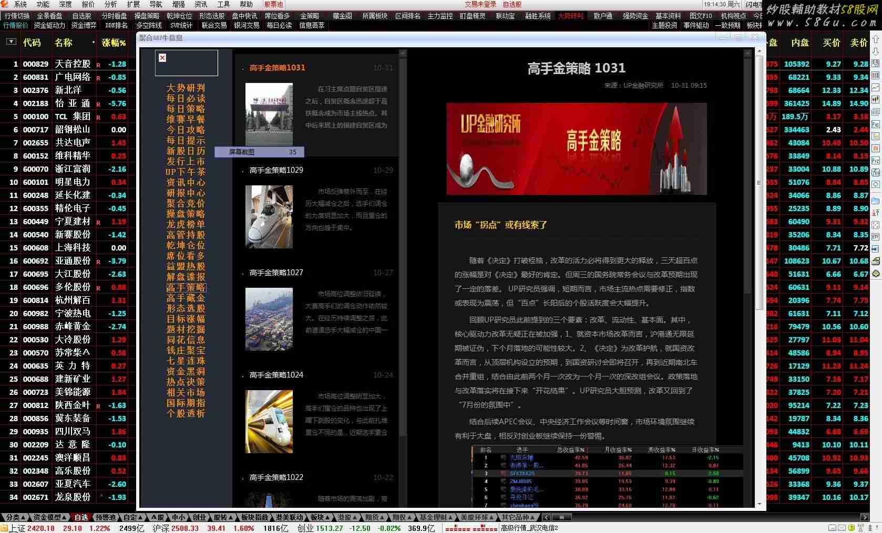
Task: Click the up arrow icon in right toolbar
Action: tap(876, 39)
